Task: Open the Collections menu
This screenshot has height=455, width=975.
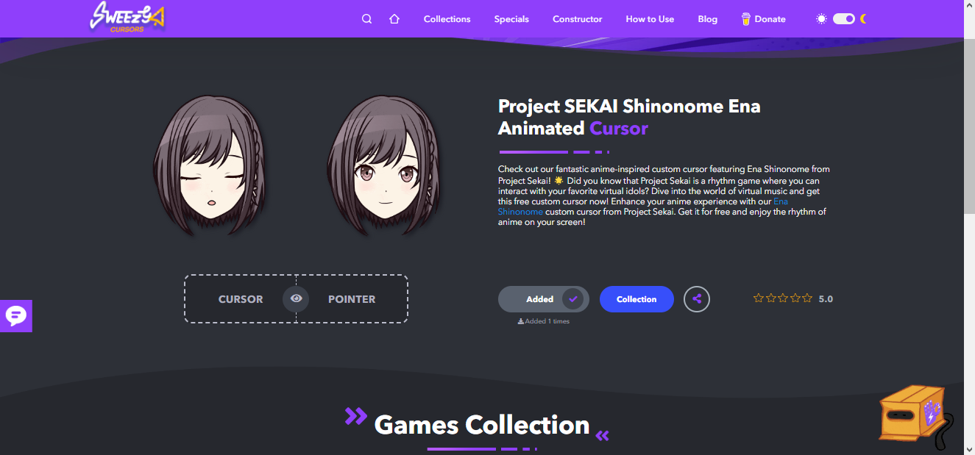Action: click(x=447, y=19)
